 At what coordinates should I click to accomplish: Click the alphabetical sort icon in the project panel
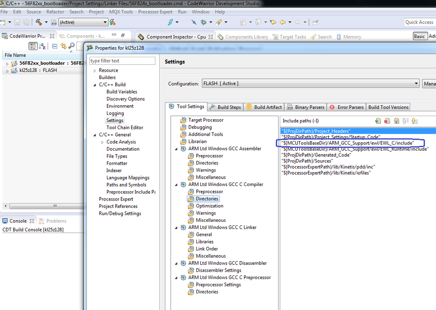pyautogui.click(x=42, y=46)
